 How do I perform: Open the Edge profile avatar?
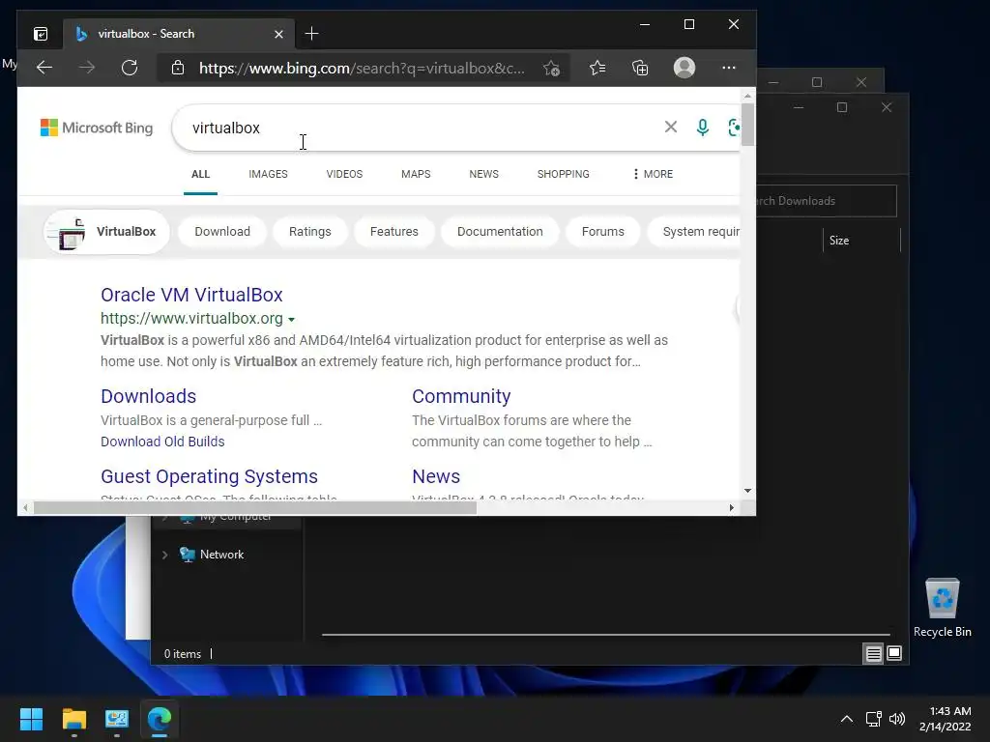tap(684, 68)
